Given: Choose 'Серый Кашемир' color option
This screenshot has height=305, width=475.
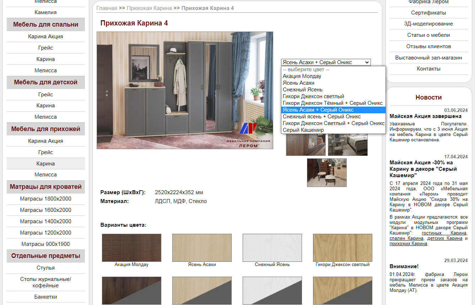Looking at the screenshot, I should click(x=333, y=130).
